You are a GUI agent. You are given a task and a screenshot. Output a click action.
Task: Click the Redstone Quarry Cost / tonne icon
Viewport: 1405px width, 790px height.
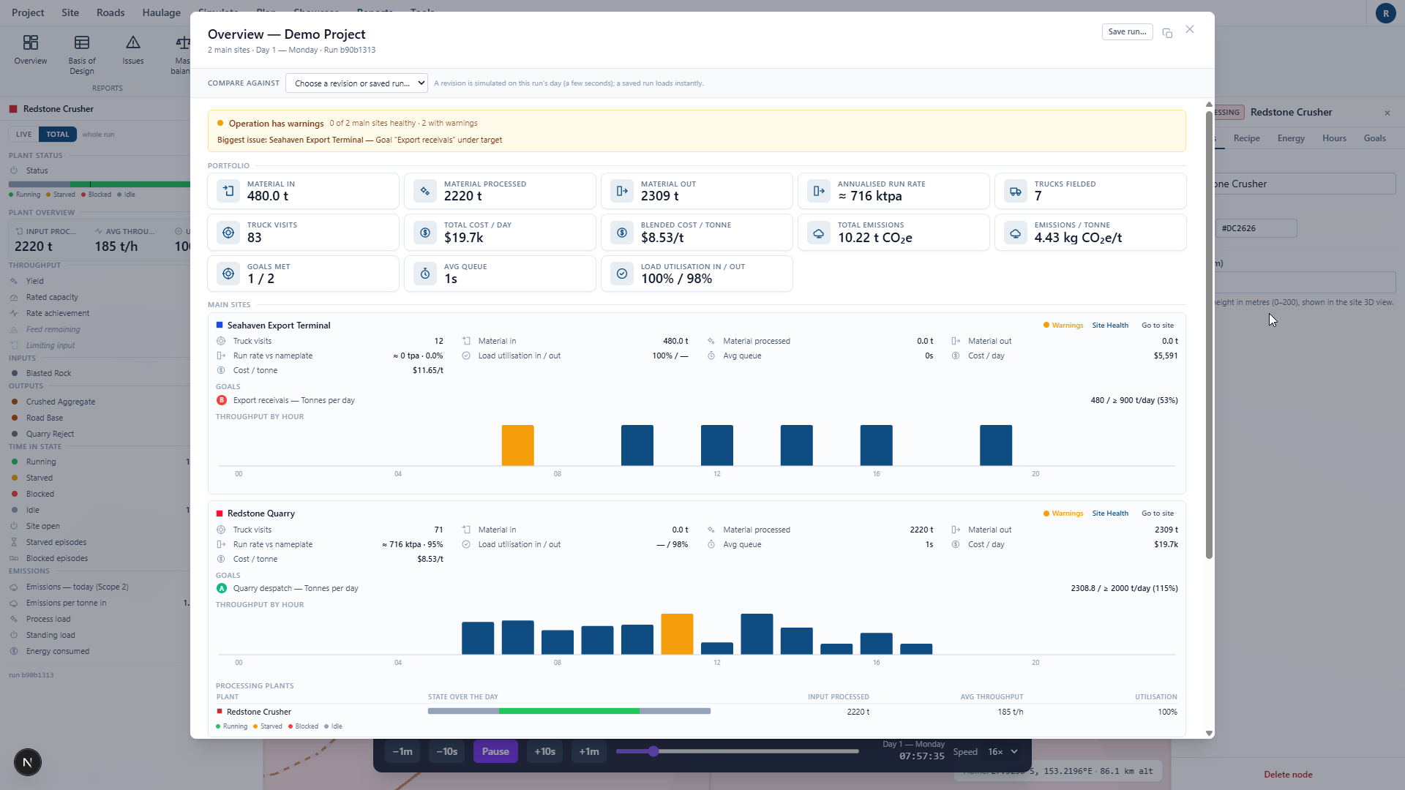point(221,559)
